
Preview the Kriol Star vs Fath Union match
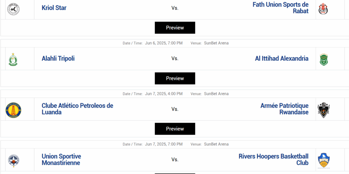click(x=175, y=28)
